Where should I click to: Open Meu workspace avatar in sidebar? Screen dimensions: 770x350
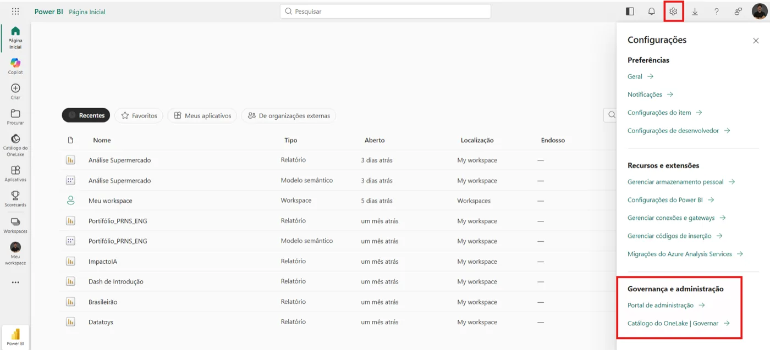15,247
